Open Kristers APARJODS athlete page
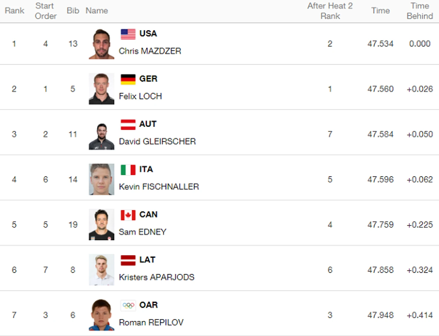The image size is (439, 336). pos(157,277)
